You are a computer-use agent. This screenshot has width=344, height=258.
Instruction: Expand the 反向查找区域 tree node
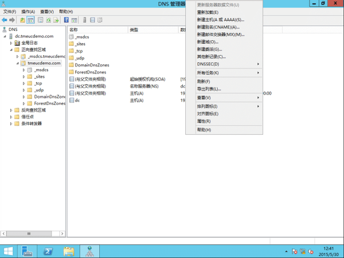(x=11, y=110)
